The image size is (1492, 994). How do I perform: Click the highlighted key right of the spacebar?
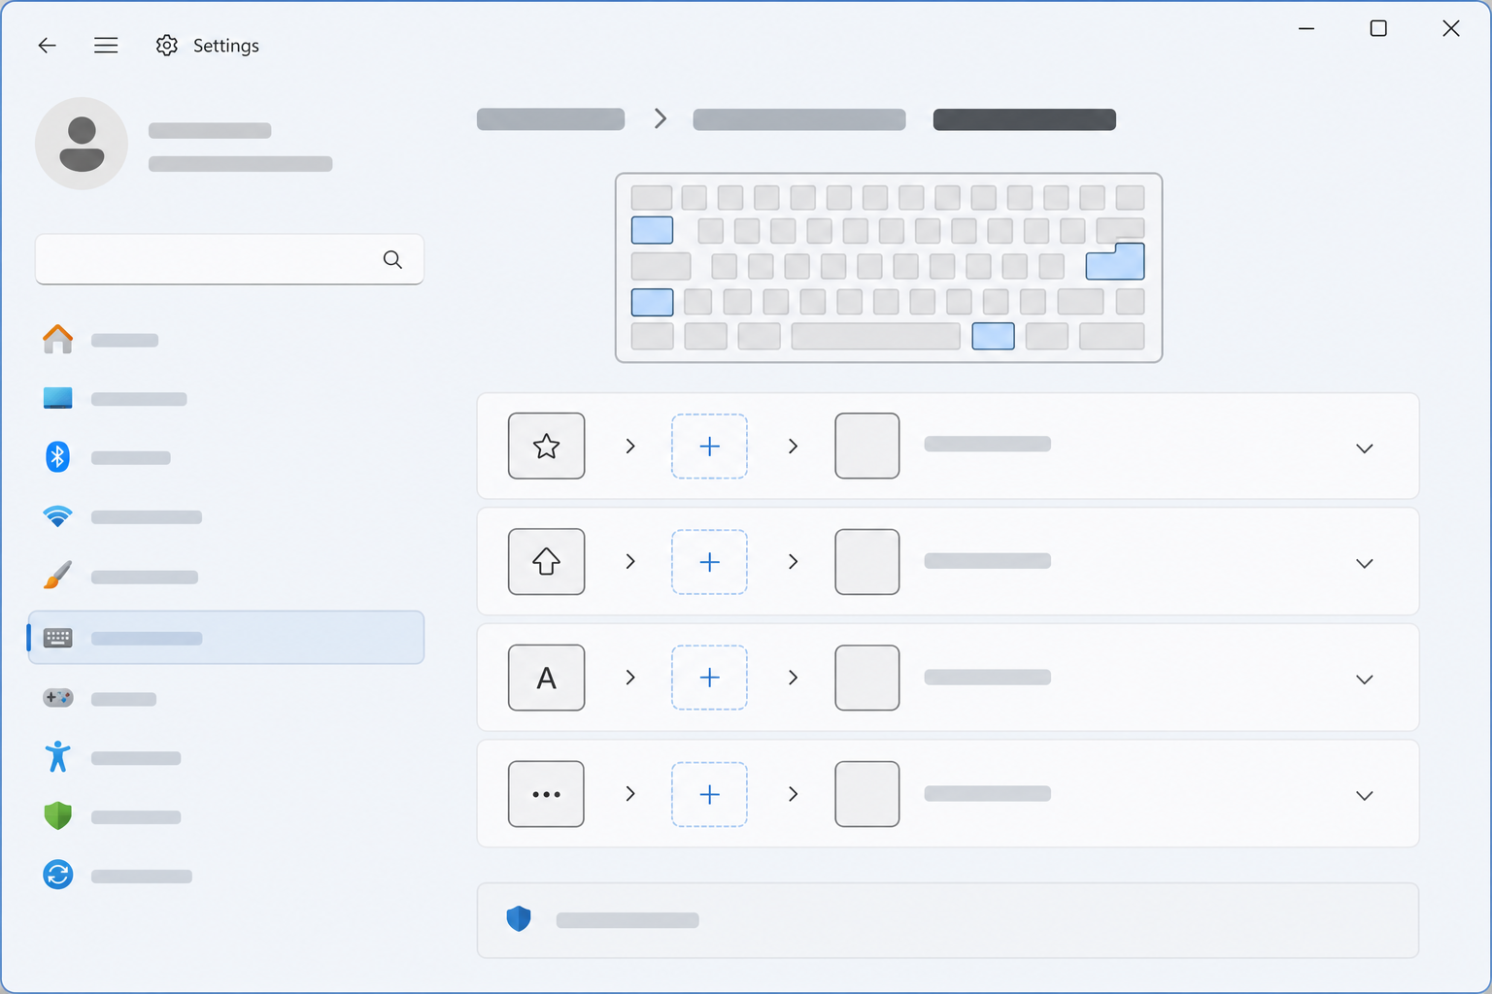(993, 336)
